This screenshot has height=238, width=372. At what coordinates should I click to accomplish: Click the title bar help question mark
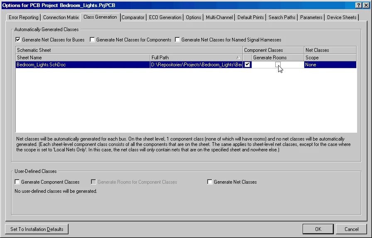pos(359,5)
